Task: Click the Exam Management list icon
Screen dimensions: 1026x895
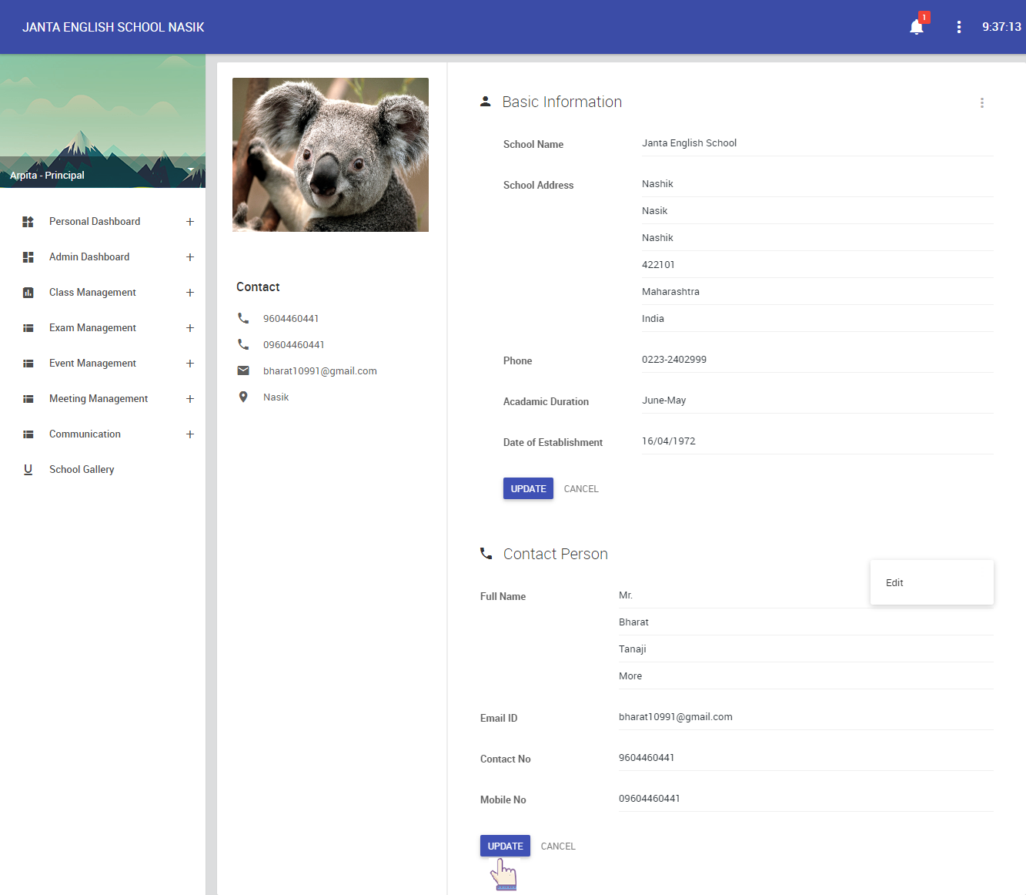Action: pyautogui.click(x=28, y=327)
